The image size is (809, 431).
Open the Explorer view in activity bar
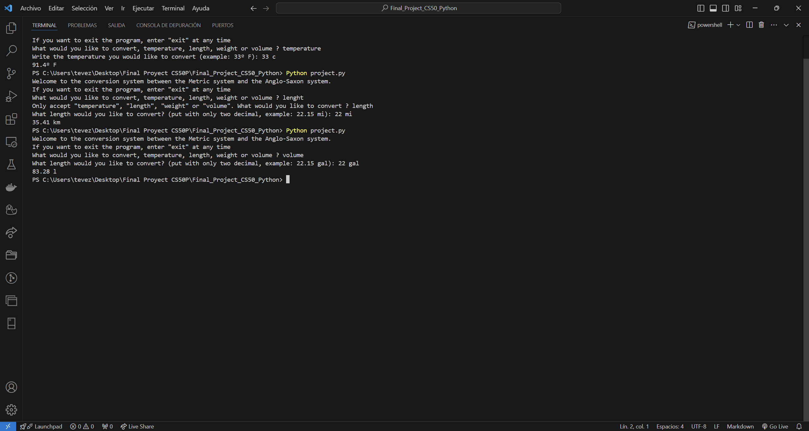tap(11, 28)
